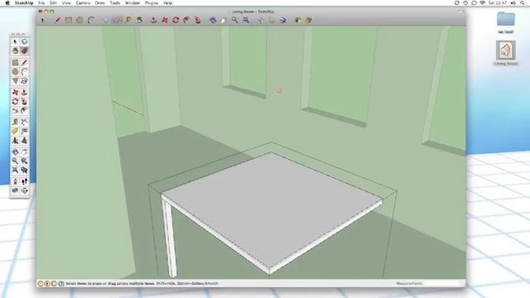Choose the Circle tool in left palette

point(15,72)
